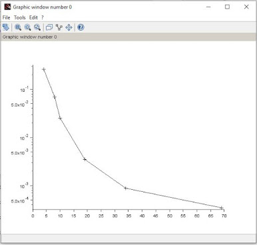The image size is (257, 245).
Task: Activate the zoom area magnifier tool
Action: click(18, 27)
